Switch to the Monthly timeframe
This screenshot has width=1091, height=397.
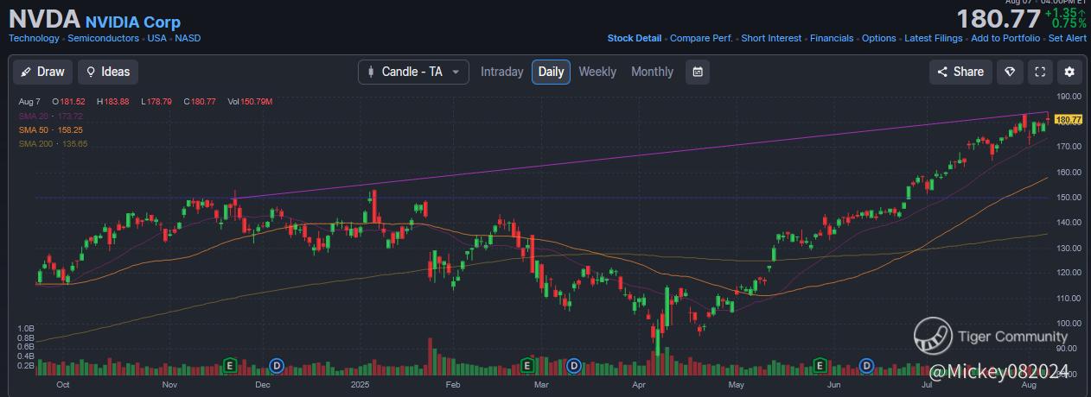[x=652, y=72]
